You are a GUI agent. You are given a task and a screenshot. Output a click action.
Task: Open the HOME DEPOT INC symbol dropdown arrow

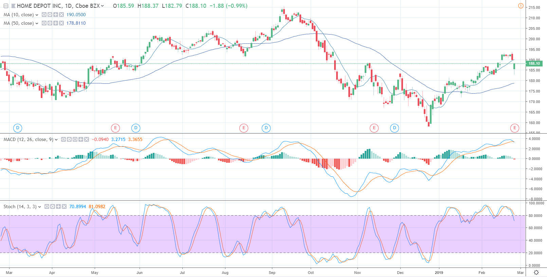[103, 6]
